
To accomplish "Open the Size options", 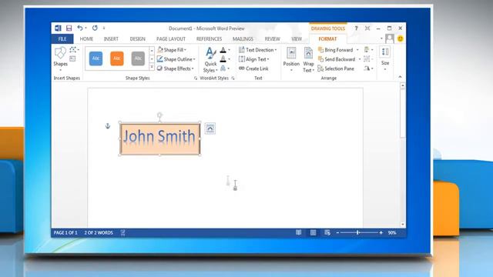I will click(385, 58).
